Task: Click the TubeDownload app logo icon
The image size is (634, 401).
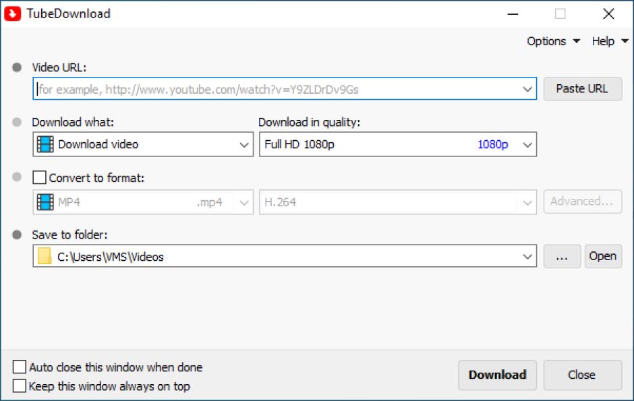Action: [x=13, y=13]
